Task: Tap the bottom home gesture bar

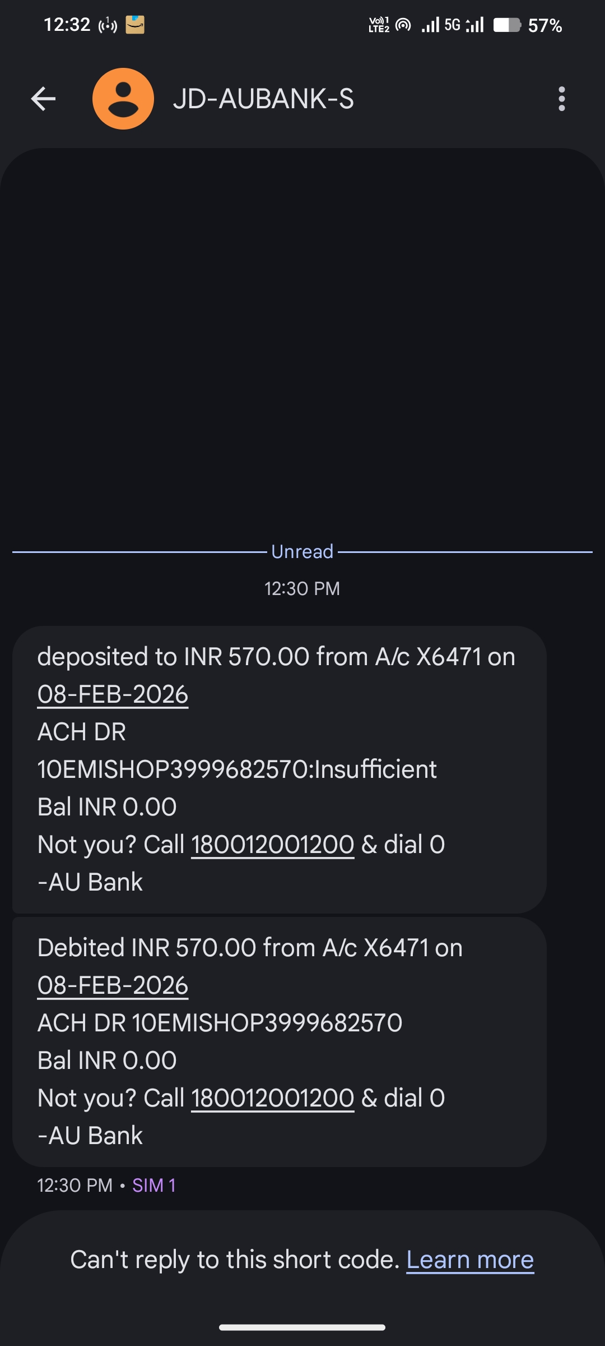Action: (x=302, y=1327)
